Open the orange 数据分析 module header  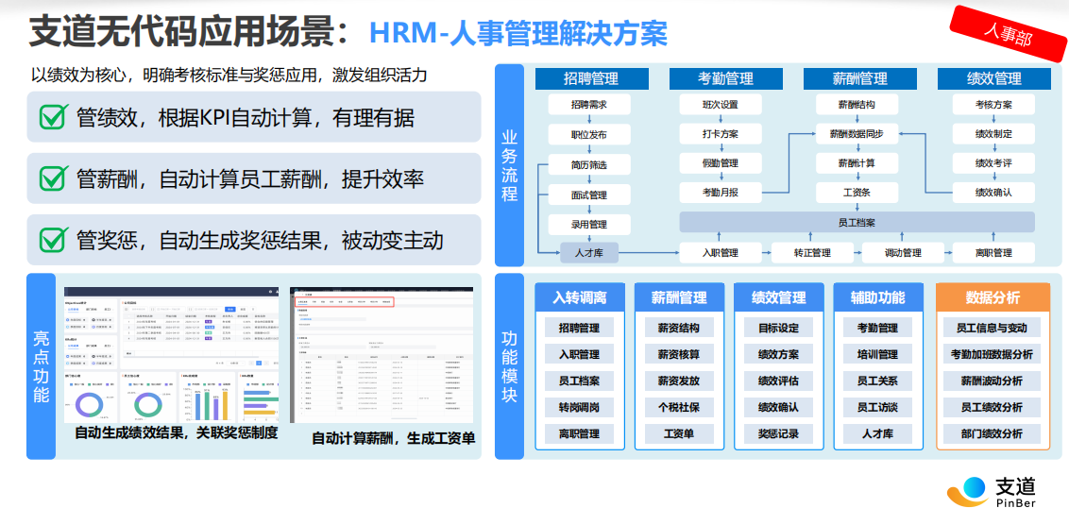coord(993,298)
